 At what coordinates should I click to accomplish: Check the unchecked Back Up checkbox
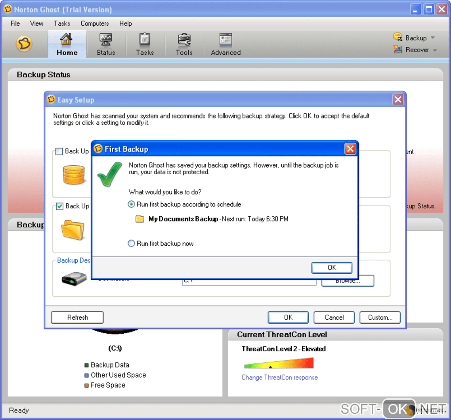[x=59, y=151]
